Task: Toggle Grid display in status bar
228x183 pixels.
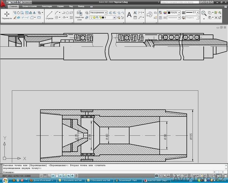Action: point(45,176)
